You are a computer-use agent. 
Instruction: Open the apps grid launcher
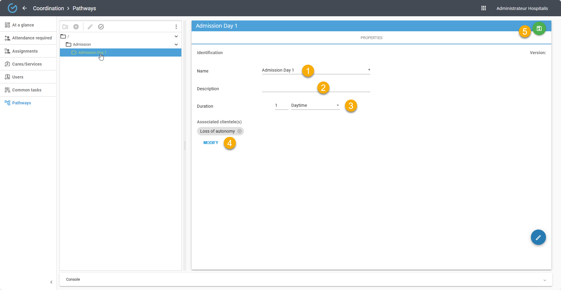[x=483, y=8]
